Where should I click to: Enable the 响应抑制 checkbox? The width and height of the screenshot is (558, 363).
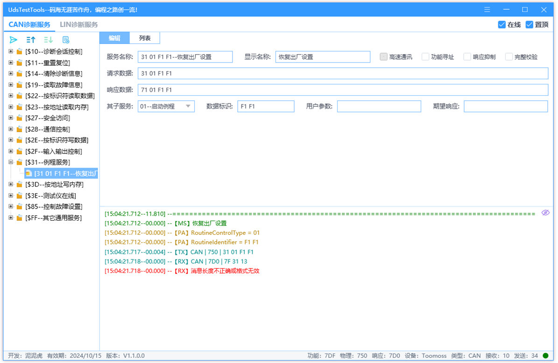(467, 57)
